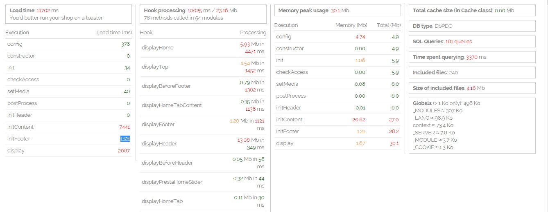Click the Load time summary box

(x=68, y=14)
